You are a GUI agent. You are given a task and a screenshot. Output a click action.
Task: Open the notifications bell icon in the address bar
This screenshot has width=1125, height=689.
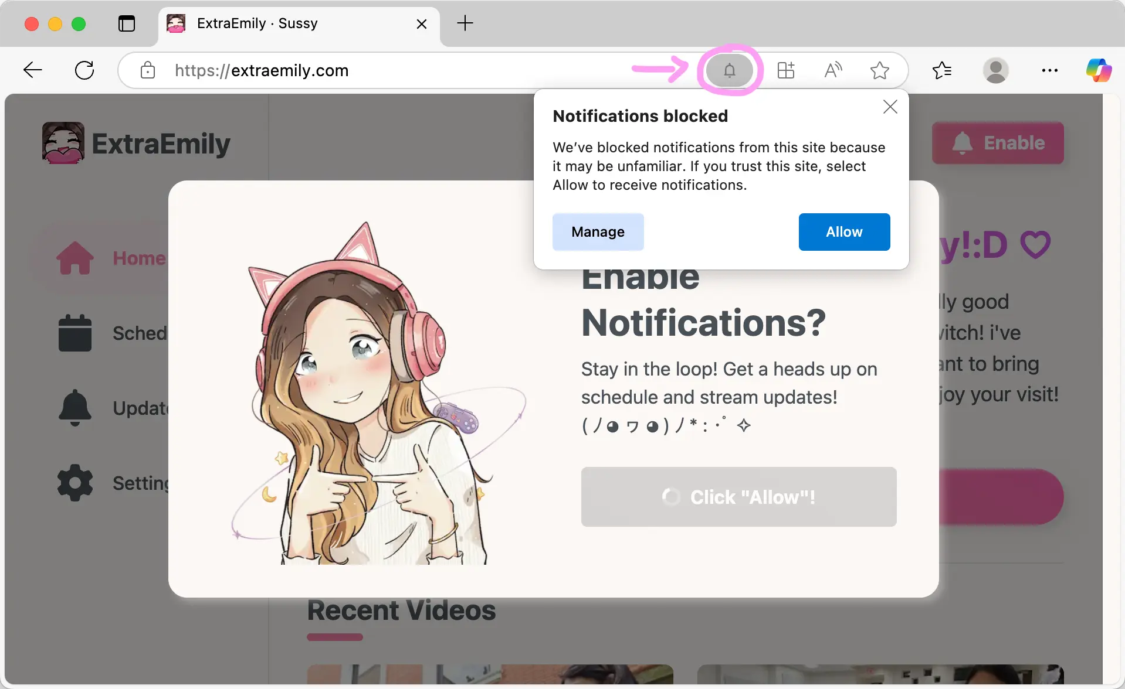[x=729, y=70]
